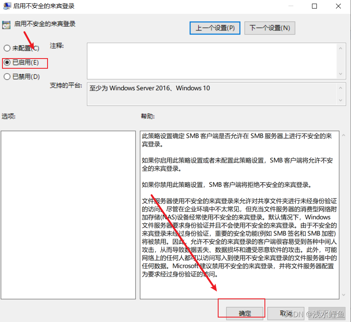
Task: Click help text starting 此策略设置确定 SMB 客户端
Action: (237, 140)
